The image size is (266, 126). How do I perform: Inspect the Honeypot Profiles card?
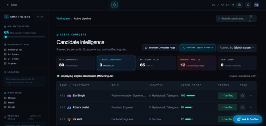tap(197, 63)
